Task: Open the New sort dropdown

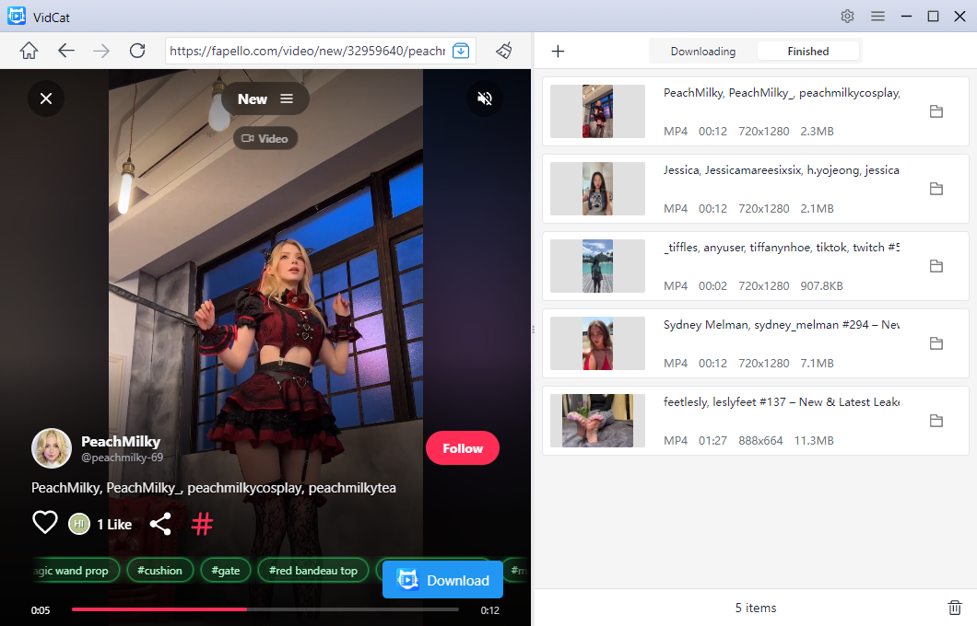Action: pyautogui.click(x=265, y=99)
